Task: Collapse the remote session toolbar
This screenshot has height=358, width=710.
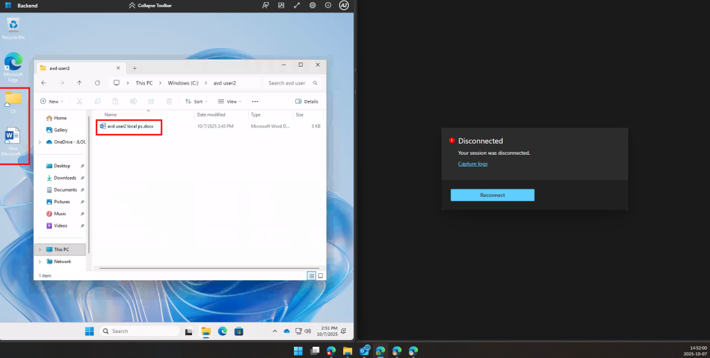Action: pos(151,6)
